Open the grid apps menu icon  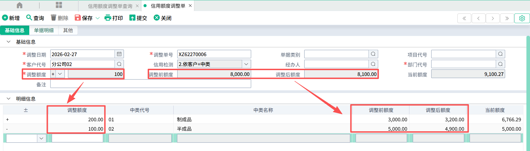pyautogui.click(x=59, y=5)
